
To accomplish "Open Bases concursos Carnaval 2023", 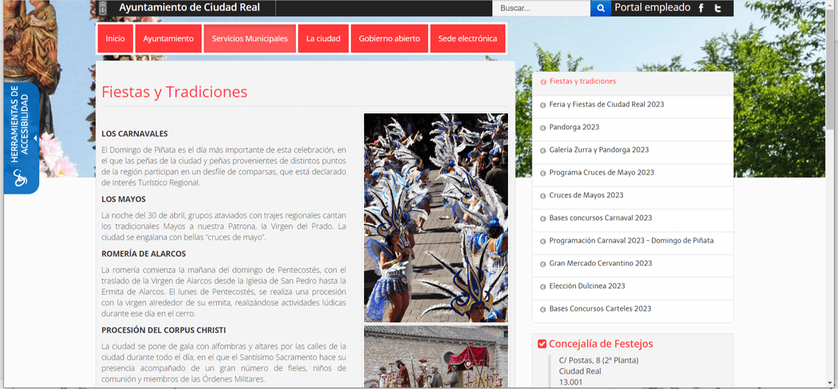I will pos(600,218).
